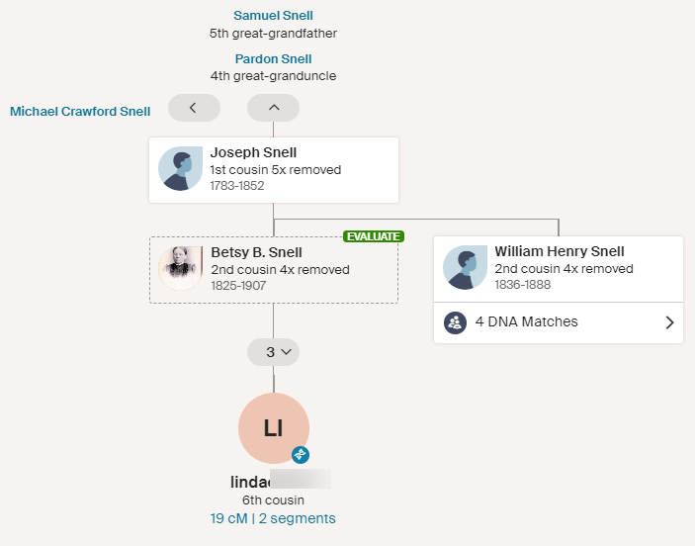Open Michael Crawford Snell link
This screenshot has height=546, width=695.
coord(80,112)
